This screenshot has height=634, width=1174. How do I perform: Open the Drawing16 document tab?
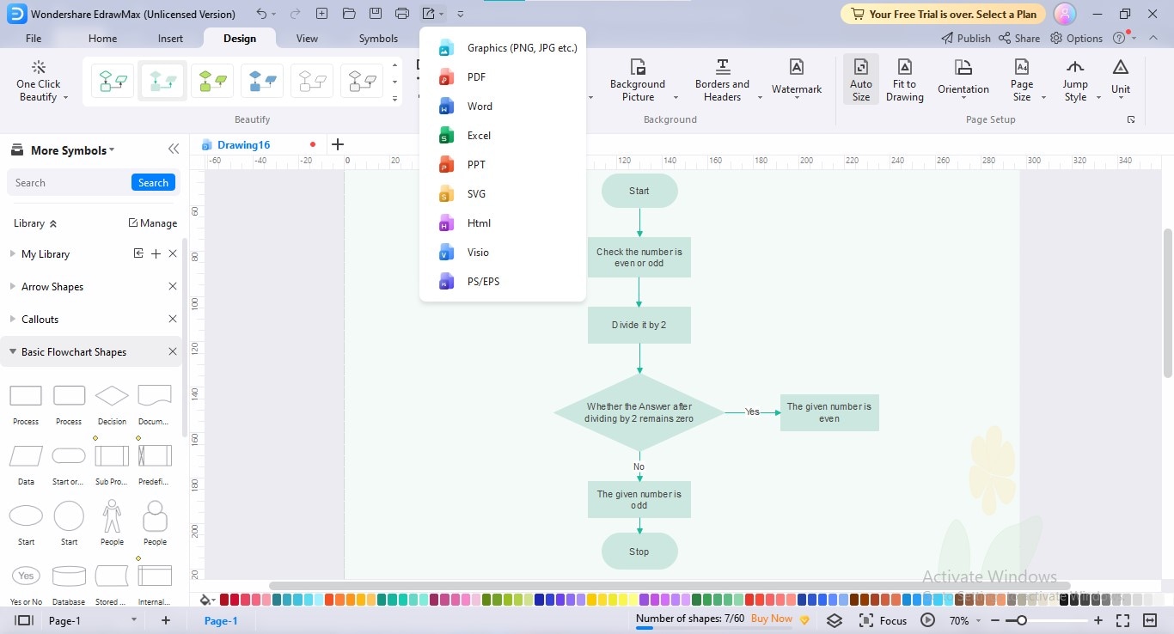tap(244, 145)
